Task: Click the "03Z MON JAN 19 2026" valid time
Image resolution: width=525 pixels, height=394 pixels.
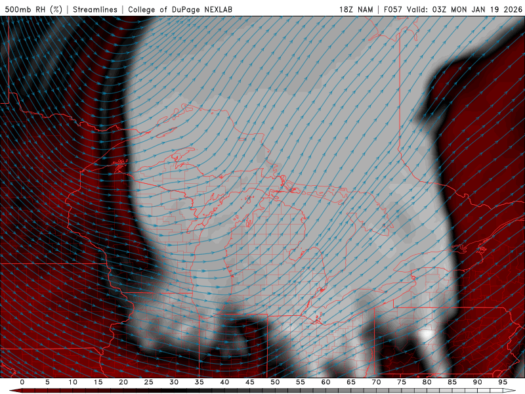Action: click(477, 9)
